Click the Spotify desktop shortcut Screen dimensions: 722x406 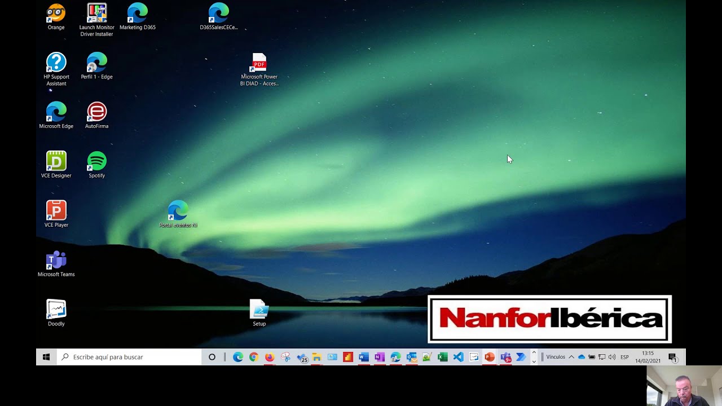[x=96, y=165]
